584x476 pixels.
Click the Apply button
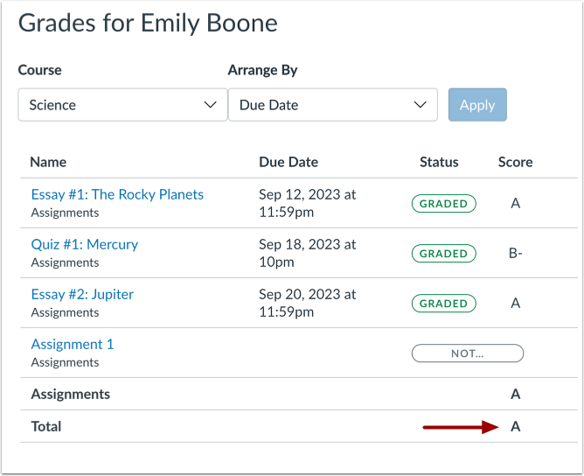[477, 105]
